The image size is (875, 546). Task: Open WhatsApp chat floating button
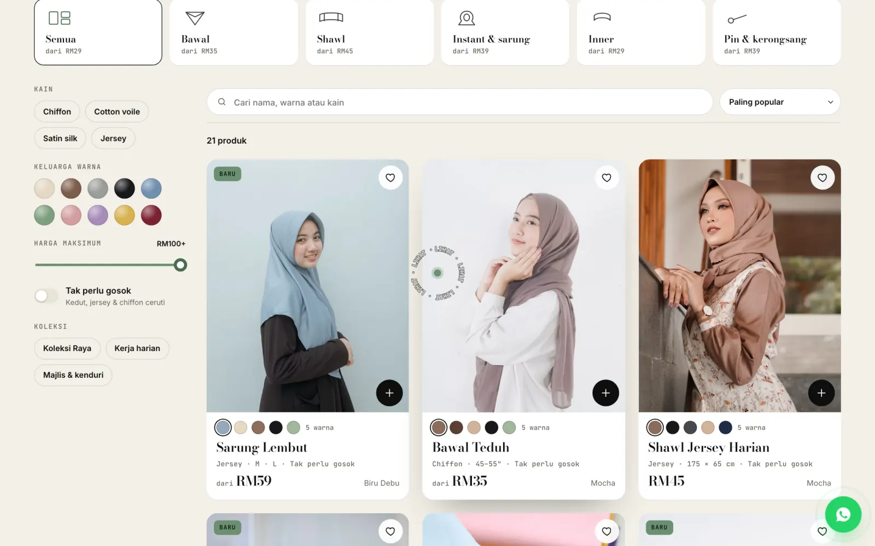(843, 514)
